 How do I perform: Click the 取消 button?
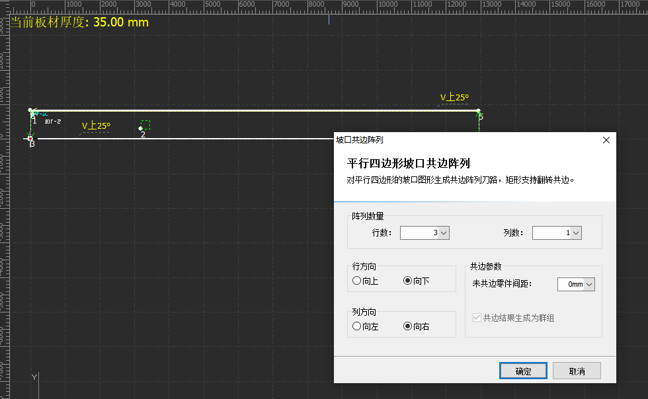point(577,371)
